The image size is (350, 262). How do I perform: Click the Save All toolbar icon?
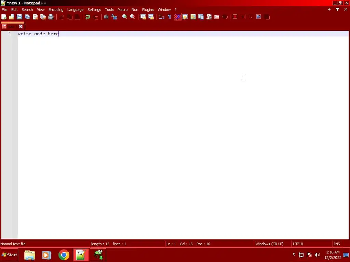pyautogui.click(x=27, y=17)
